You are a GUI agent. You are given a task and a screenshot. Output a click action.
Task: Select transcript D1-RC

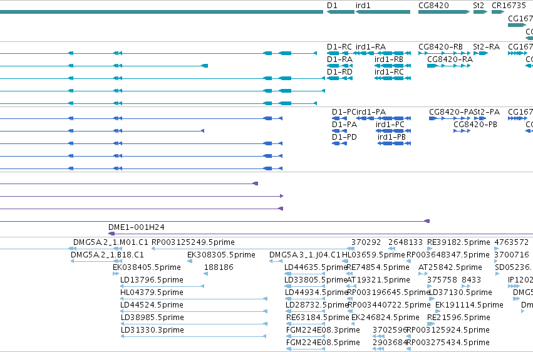coord(339,53)
